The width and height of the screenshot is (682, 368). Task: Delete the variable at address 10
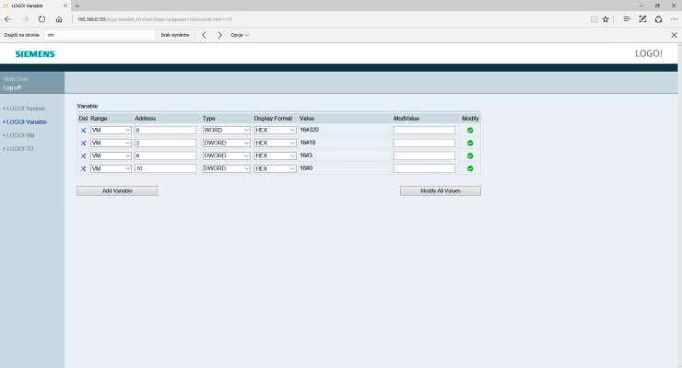(x=83, y=168)
